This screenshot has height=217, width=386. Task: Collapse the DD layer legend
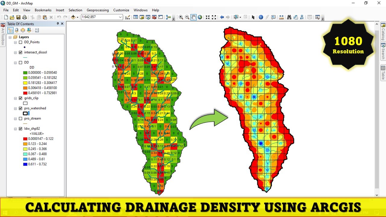(15, 63)
